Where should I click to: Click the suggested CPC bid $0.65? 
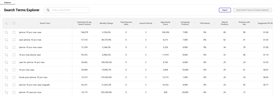[x=266, y=77]
